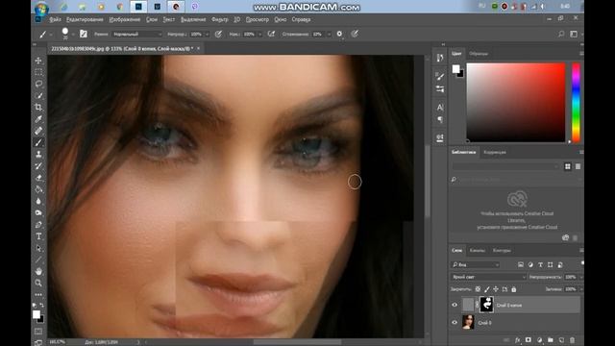Expand brush opacity slider arrow
This screenshot has width=615, height=346.
[208, 35]
